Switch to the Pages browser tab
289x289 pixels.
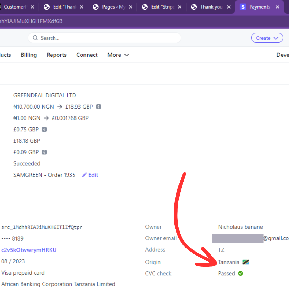(112, 7)
